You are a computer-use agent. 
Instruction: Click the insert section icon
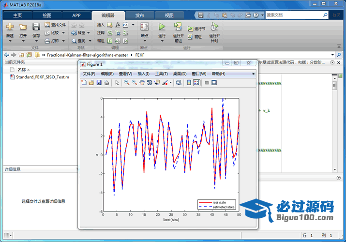[110, 25]
